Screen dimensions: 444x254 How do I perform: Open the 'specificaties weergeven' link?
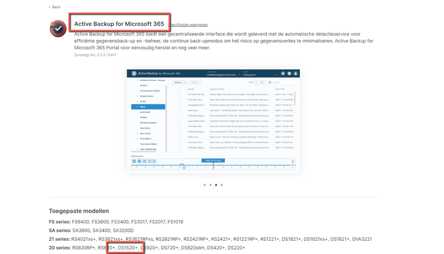(x=189, y=24)
